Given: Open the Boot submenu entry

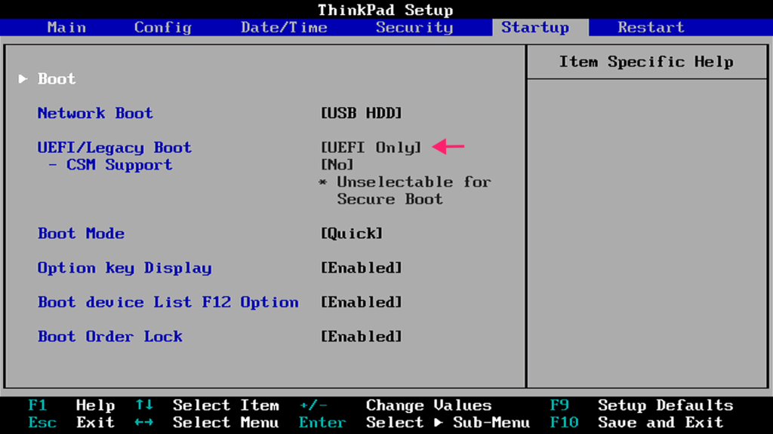Looking at the screenshot, I should click(x=57, y=78).
